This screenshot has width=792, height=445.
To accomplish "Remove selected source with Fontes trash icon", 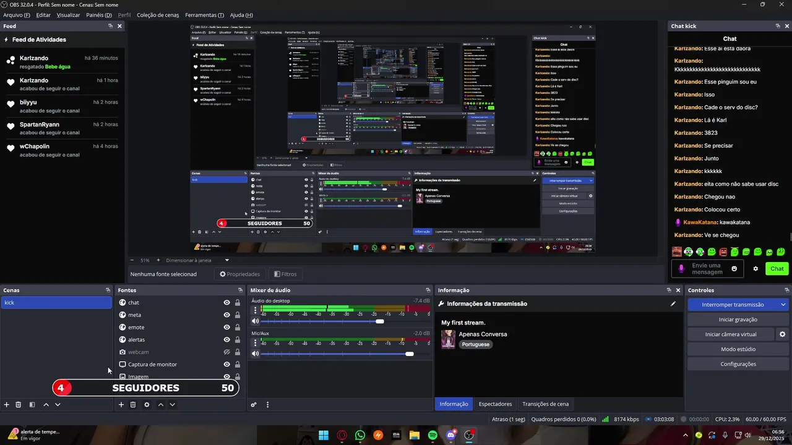I will [133, 405].
